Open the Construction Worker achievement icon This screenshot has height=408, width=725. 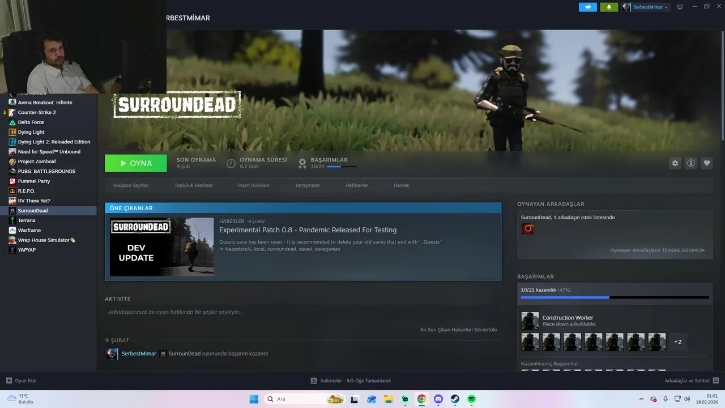(x=530, y=321)
